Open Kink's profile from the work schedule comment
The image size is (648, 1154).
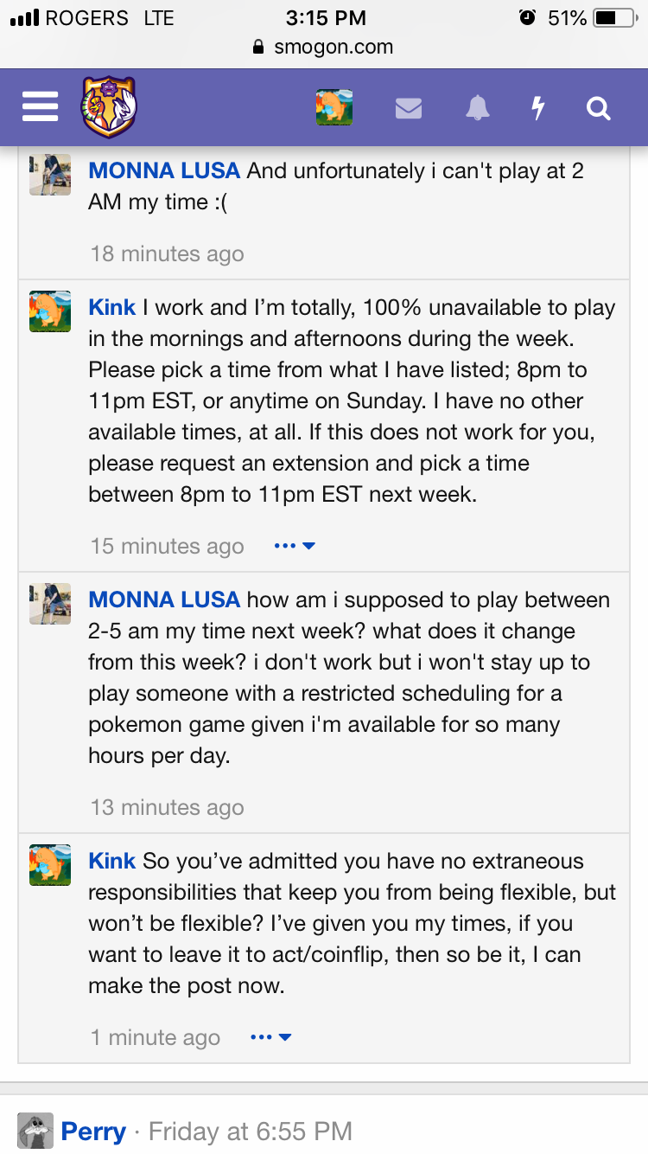(x=112, y=307)
